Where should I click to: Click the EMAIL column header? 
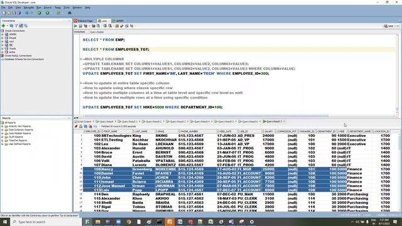tap(161, 131)
